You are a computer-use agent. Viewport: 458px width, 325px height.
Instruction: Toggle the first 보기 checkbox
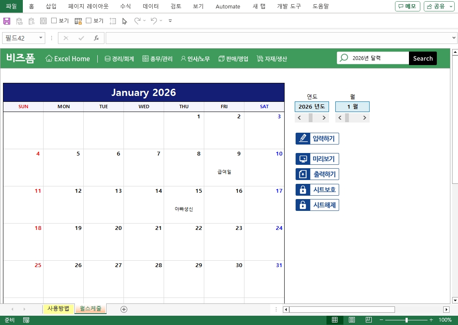(54, 20)
